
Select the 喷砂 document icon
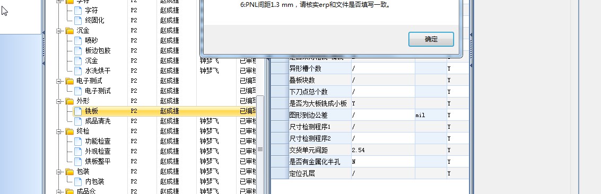pos(78,41)
